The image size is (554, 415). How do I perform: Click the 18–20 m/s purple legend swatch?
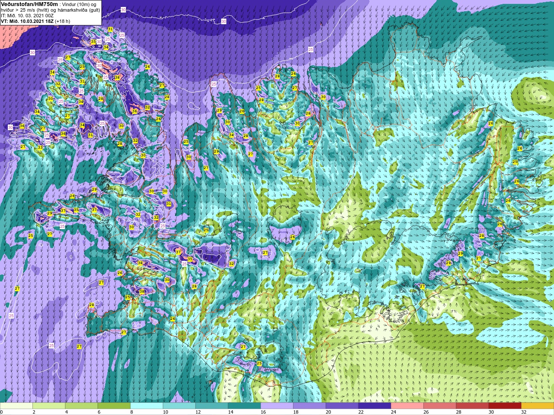(309, 406)
